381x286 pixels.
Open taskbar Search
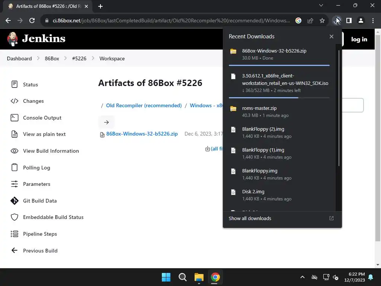coord(182,277)
